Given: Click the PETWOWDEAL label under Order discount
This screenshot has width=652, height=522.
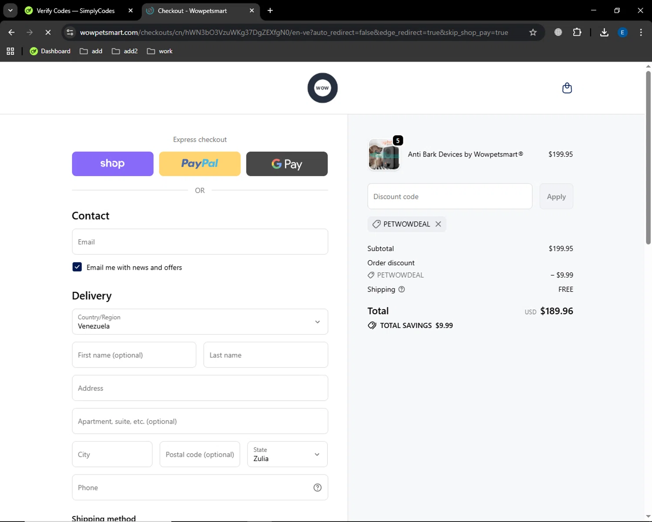Looking at the screenshot, I should coord(400,275).
